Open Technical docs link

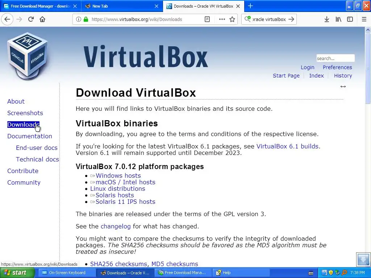[37, 159]
